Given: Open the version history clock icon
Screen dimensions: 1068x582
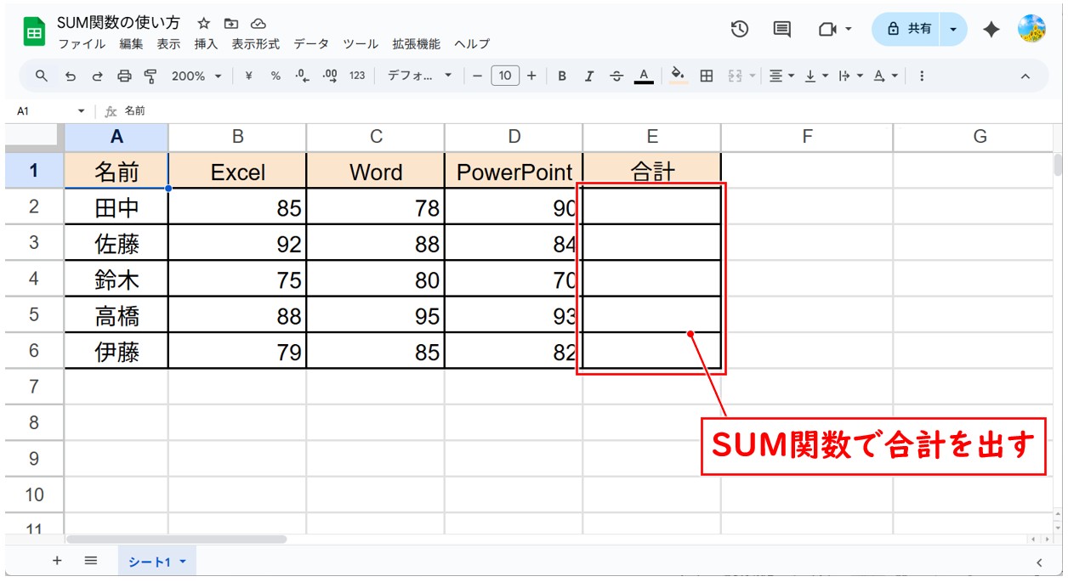Looking at the screenshot, I should tap(740, 29).
